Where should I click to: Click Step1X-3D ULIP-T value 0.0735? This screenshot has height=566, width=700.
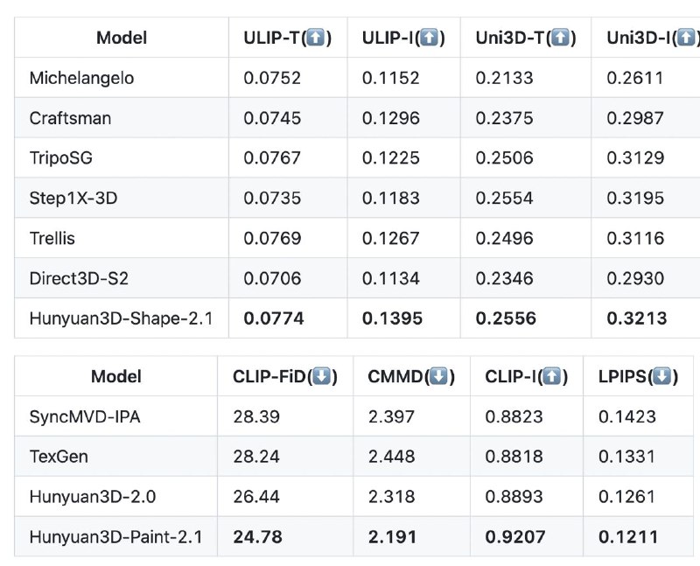pyautogui.click(x=272, y=199)
